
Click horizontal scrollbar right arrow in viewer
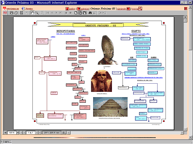point(182,133)
